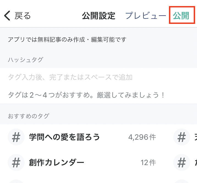The width and height of the screenshot is (197, 183).
Task: Tap hash icon in right column top row
Action: 182,137
